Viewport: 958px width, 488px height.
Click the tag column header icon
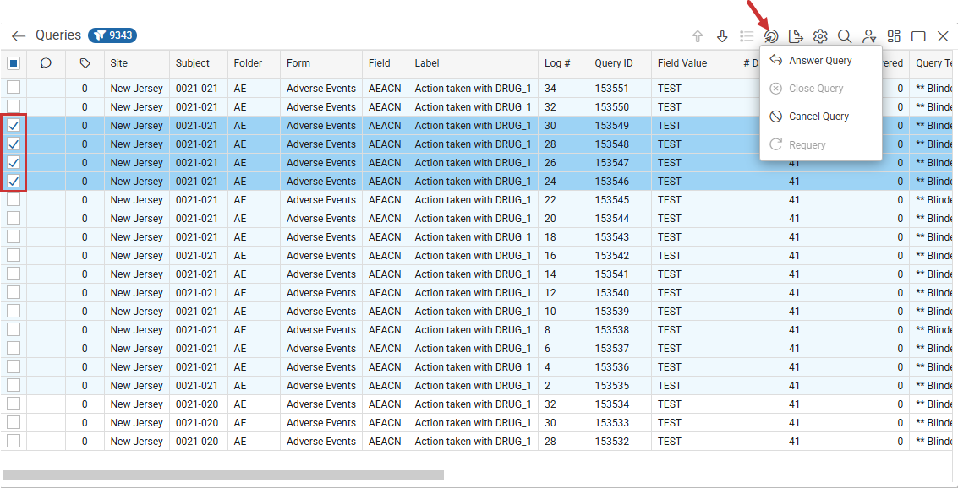click(x=85, y=62)
